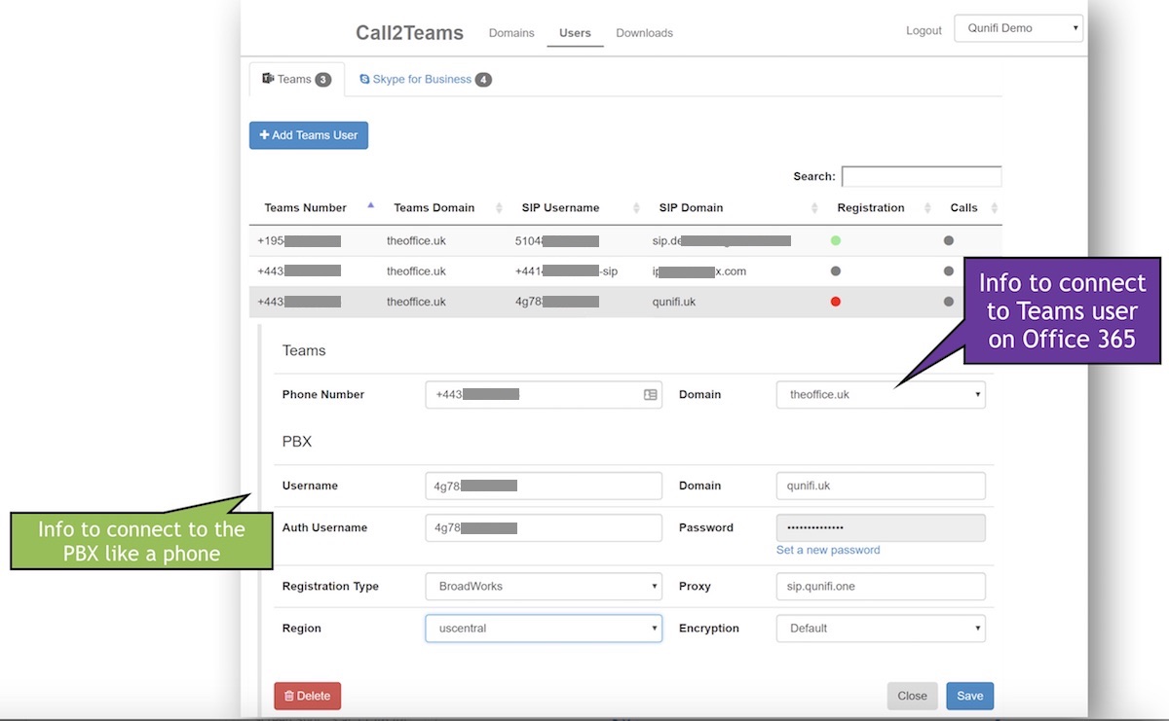The width and height of the screenshot is (1169, 721).
Task: Click the Skype for Business icon
Action: click(x=364, y=80)
